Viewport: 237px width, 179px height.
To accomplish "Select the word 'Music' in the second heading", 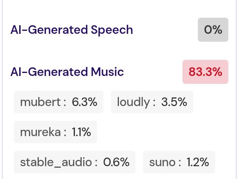I will point(107,72).
